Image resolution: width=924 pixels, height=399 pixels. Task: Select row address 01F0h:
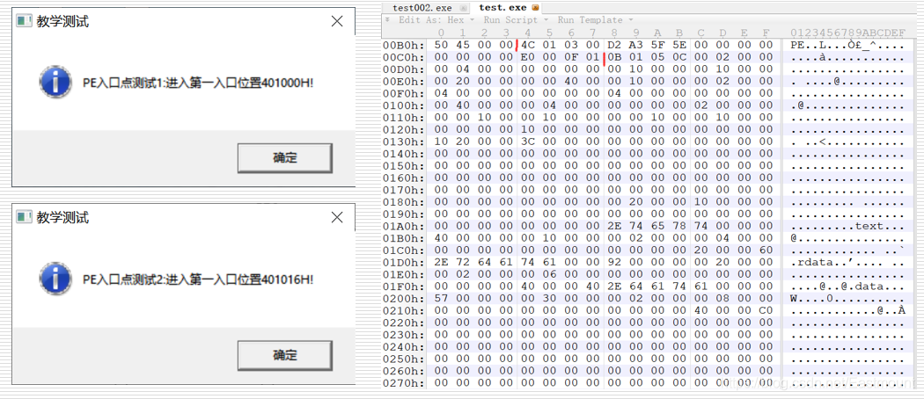coord(404,287)
